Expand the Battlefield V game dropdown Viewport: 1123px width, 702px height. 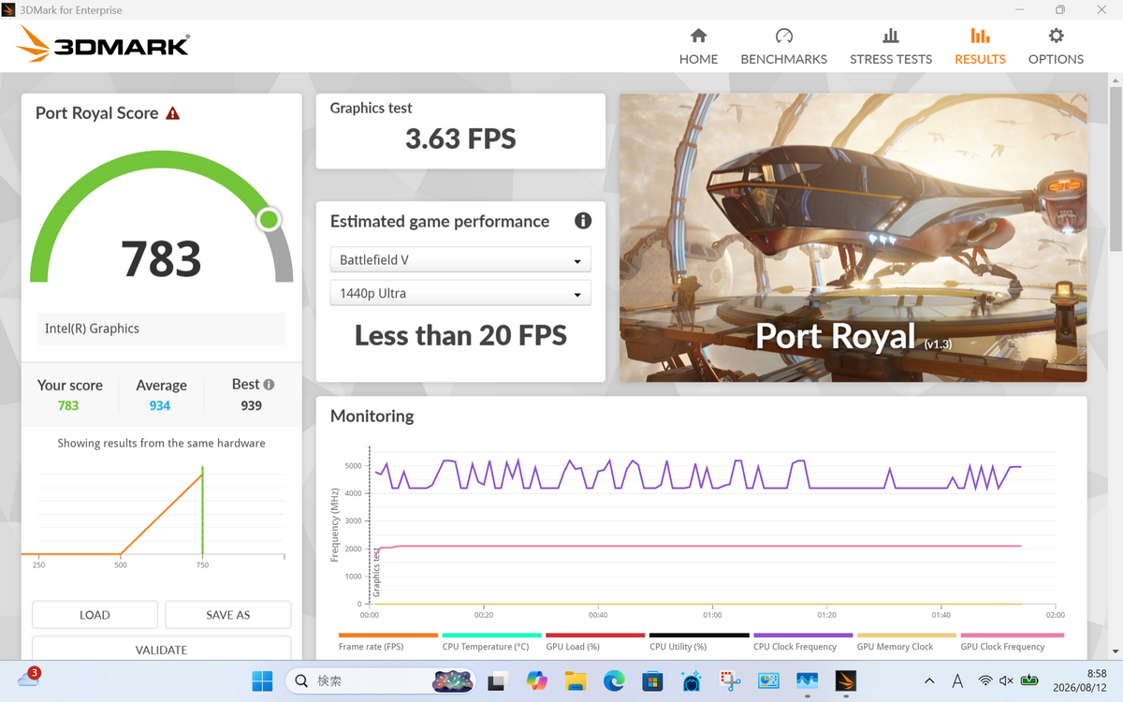[x=460, y=259]
